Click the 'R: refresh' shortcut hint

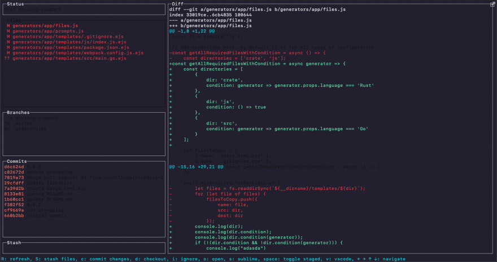pyautogui.click(x=16, y=259)
